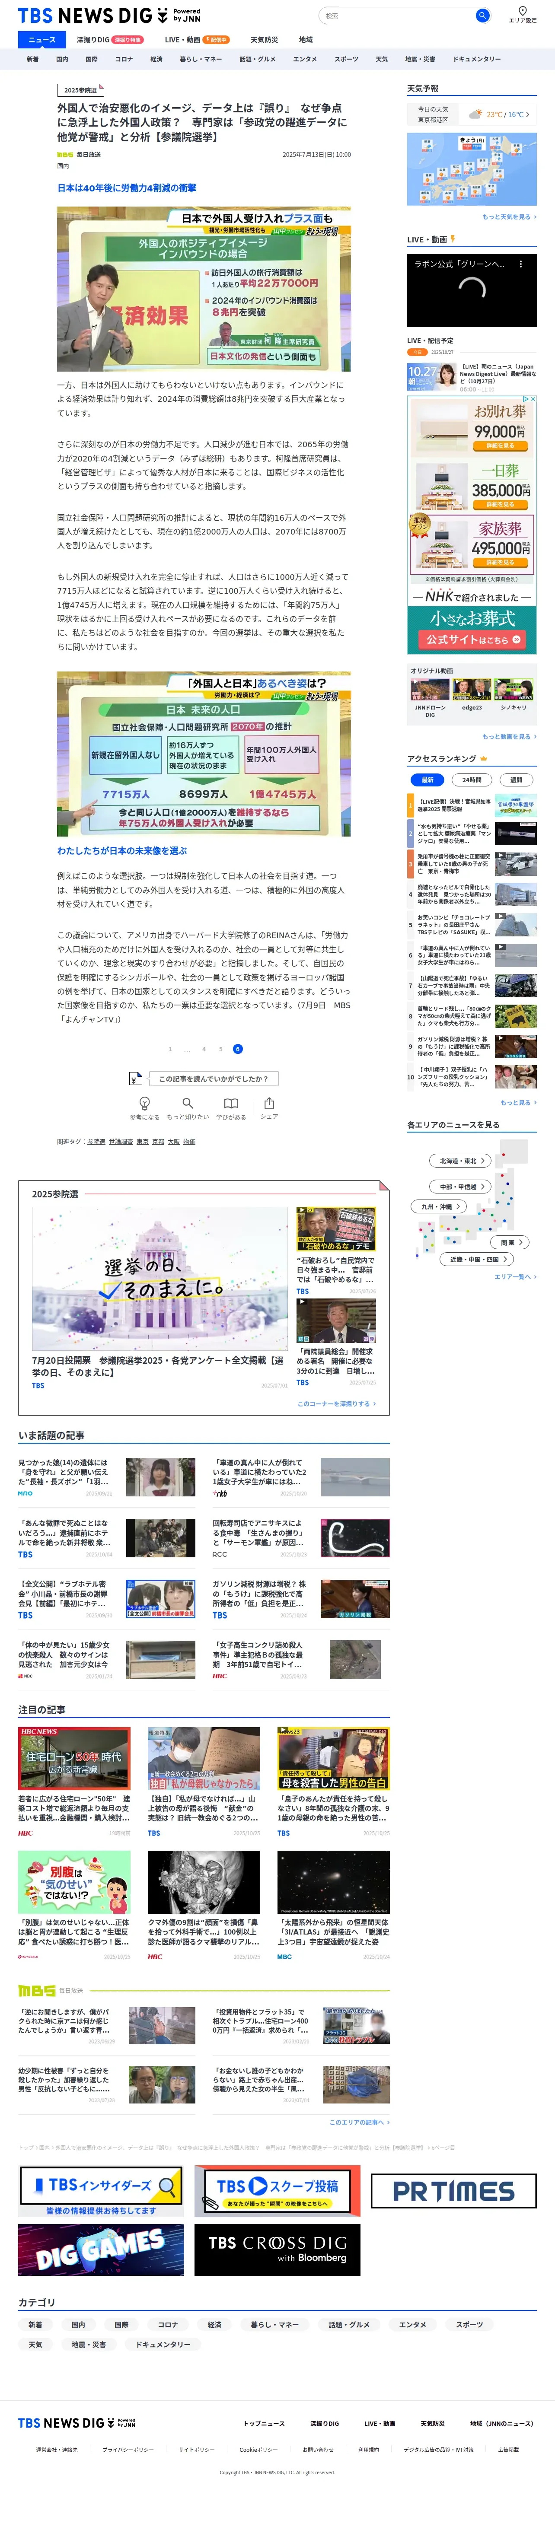Click the 大阪 related tag

[173, 1142]
